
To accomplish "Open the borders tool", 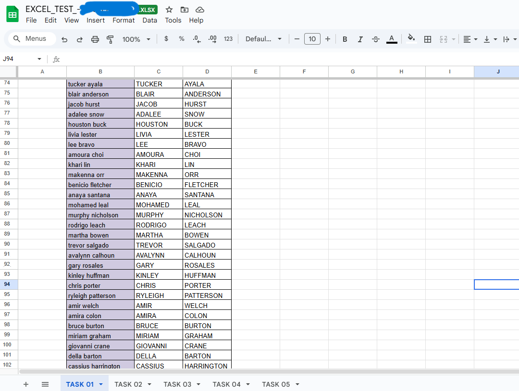I will pyautogui.click(x=428, y=39).
